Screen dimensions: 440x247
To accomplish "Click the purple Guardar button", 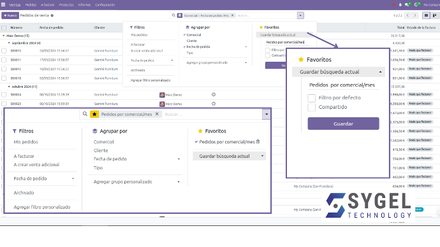I will point(343,123).
